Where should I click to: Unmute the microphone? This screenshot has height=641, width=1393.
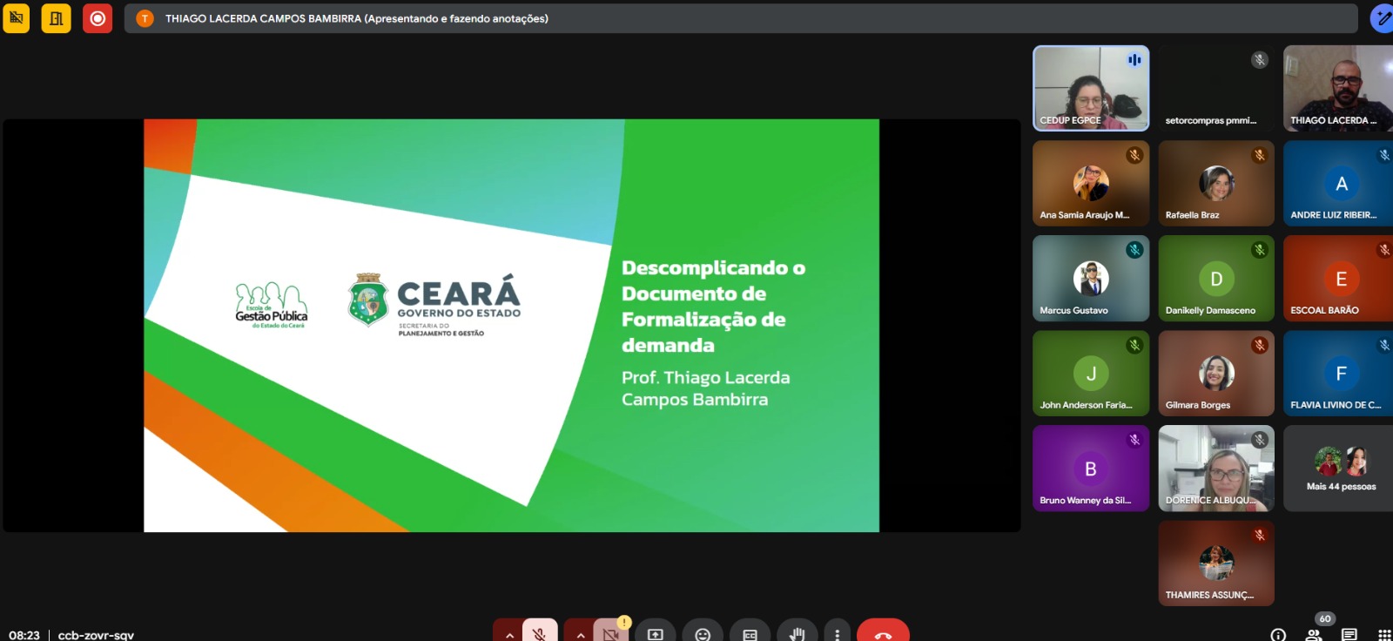tap(540, 634)
